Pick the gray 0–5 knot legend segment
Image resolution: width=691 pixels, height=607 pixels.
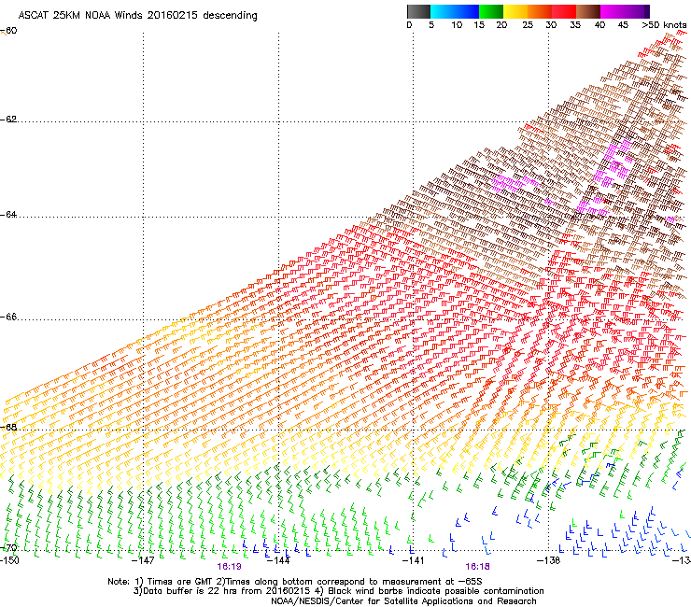[418, 11]
